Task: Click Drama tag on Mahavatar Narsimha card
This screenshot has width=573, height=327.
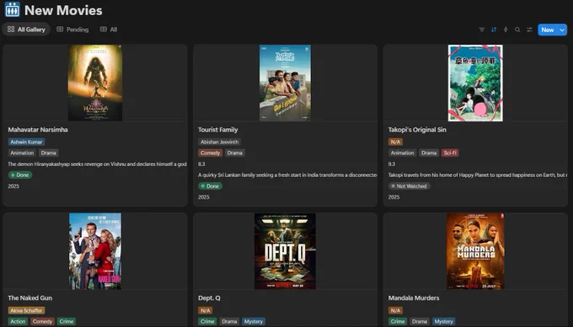Action: tap(49, 153)
